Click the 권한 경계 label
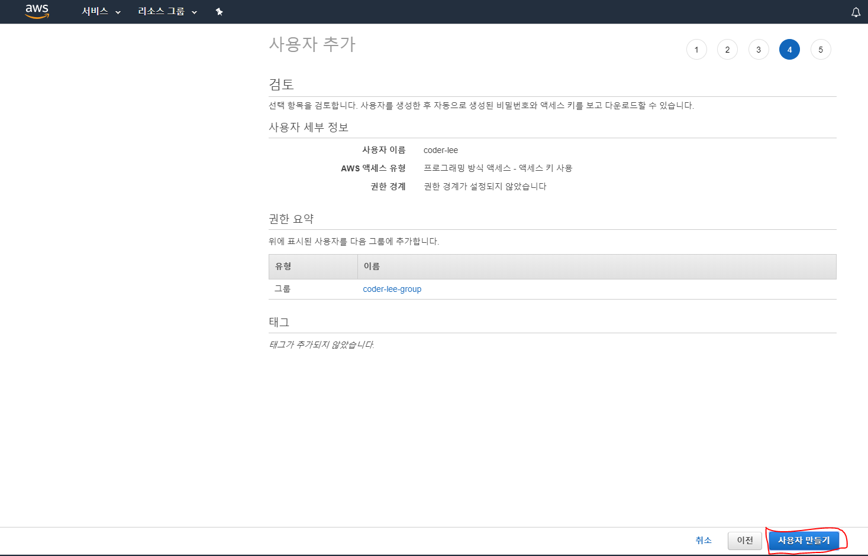Viewport: 868px width, 556px height. pyautogui.click(x=388, y=187)
